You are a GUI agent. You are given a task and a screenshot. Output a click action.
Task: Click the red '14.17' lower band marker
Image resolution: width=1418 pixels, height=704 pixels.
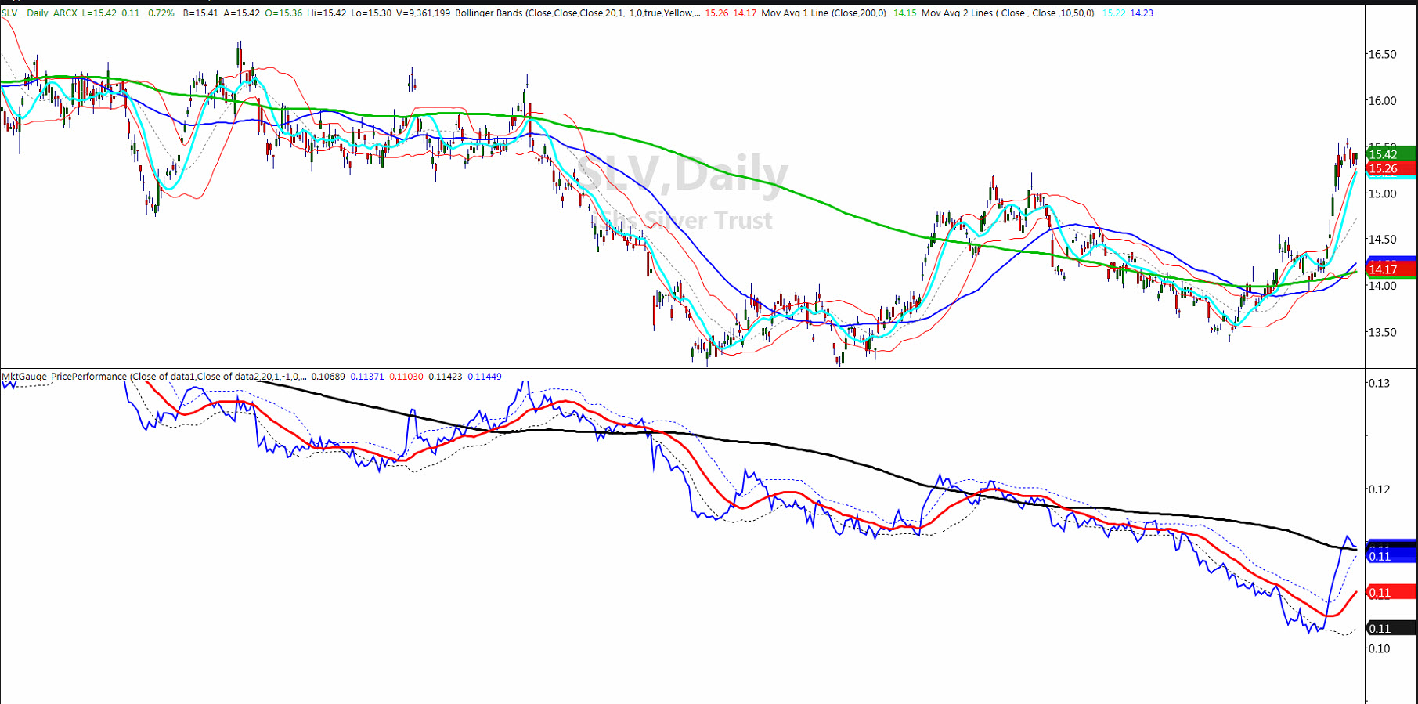pyautogui.click(x=1391, y=269)
